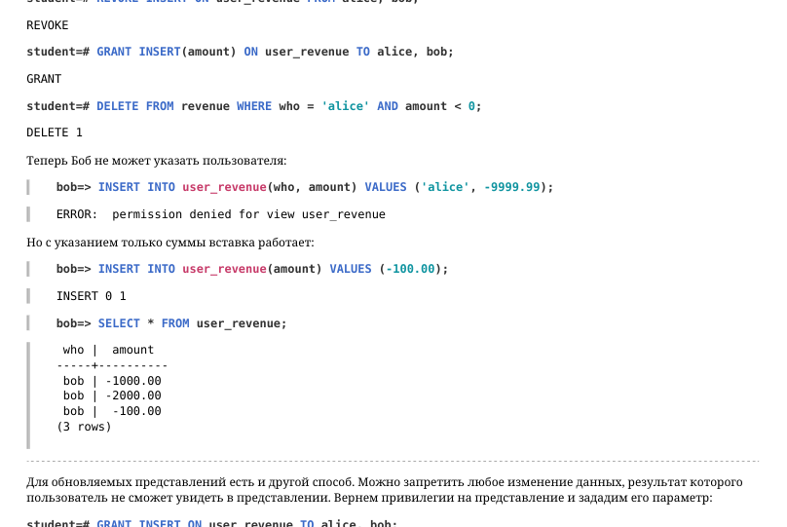Click the 'amount' column header in results

[132, 350]
